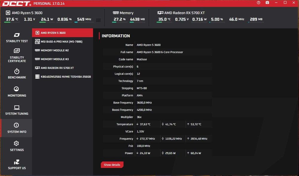This screenshot has width=299, height=176.
Task: Open the Settings gear section
Action: tap(17, 146)
